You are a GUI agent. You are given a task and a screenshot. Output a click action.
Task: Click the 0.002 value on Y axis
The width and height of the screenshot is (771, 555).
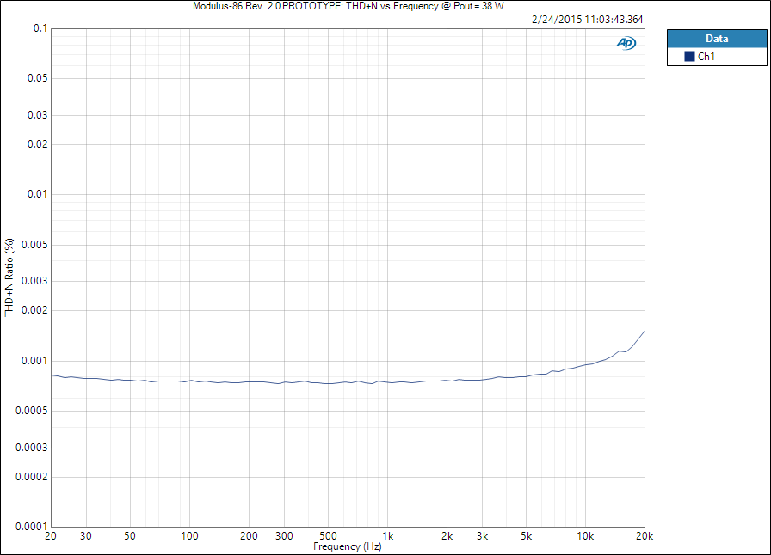pos(34,310)
